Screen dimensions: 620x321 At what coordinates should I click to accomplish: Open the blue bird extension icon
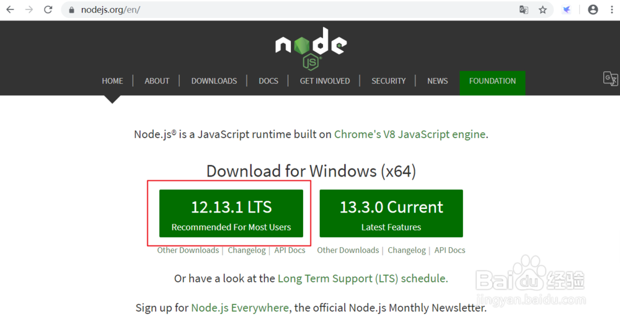(x=566, y=10)
